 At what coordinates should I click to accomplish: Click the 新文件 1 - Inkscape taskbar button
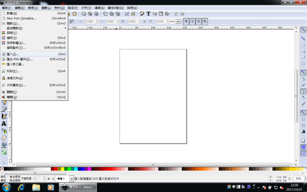pos(79,187)
